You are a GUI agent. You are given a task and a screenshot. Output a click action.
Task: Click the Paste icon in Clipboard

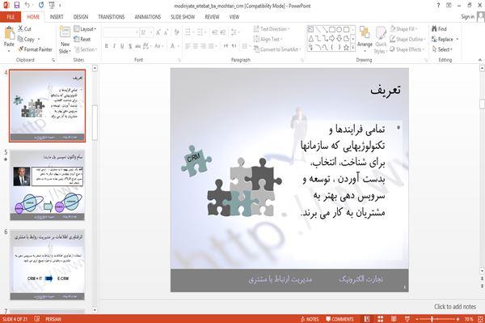coord(9,33)
